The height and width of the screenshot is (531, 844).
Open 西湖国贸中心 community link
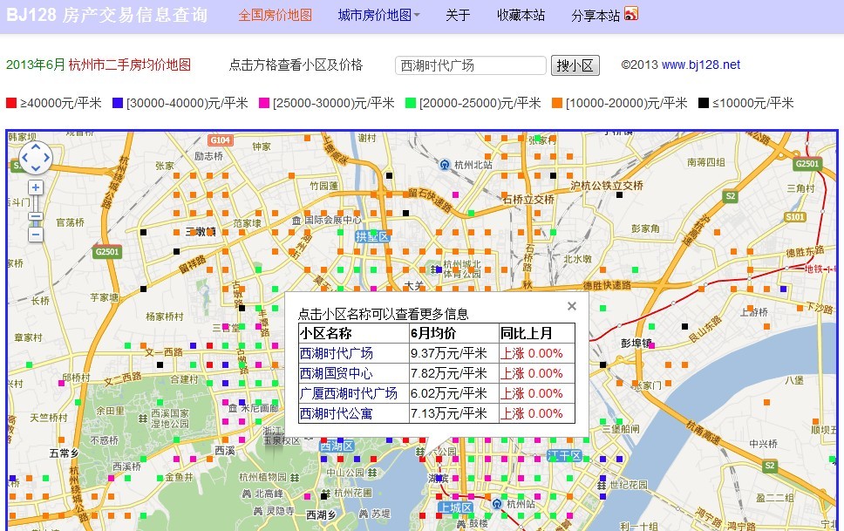point(336,373)
